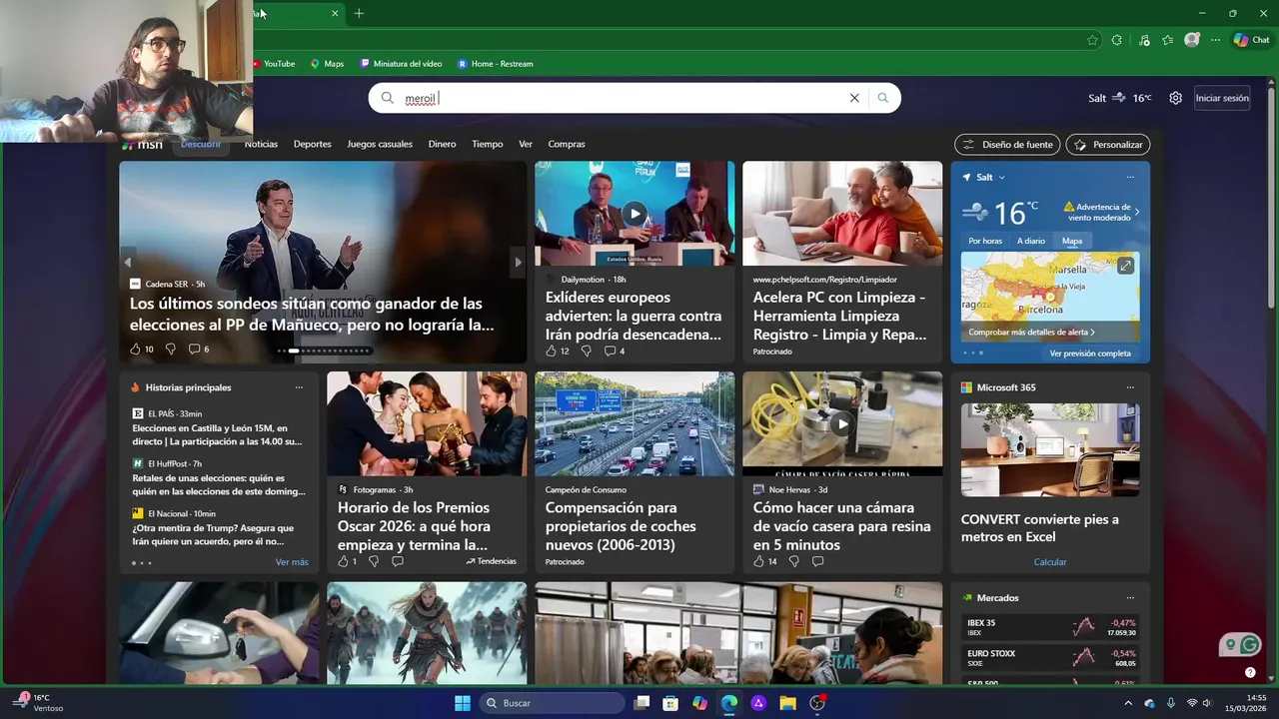
Task: Open Edge favorites list icon
Action: (x=1167, y=40)
